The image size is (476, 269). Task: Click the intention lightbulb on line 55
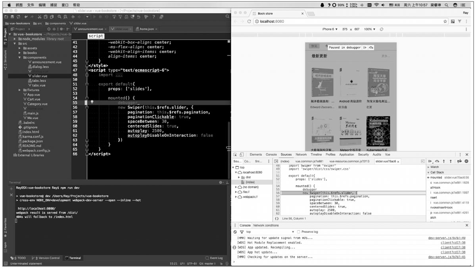[92, 102]
